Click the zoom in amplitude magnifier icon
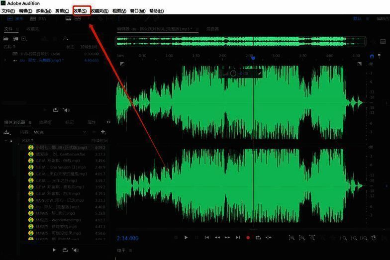The image size is (390, 260). (292, 238)
